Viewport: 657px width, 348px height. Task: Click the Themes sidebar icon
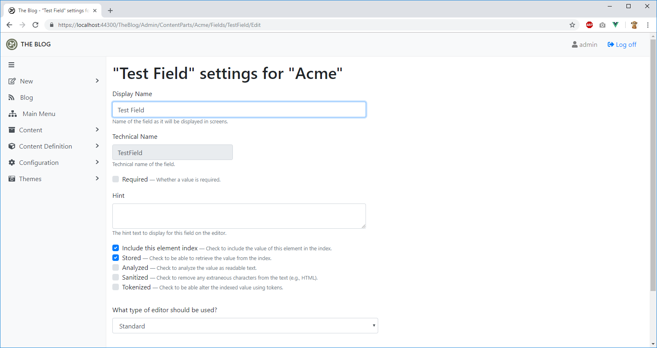click(12, 178)
